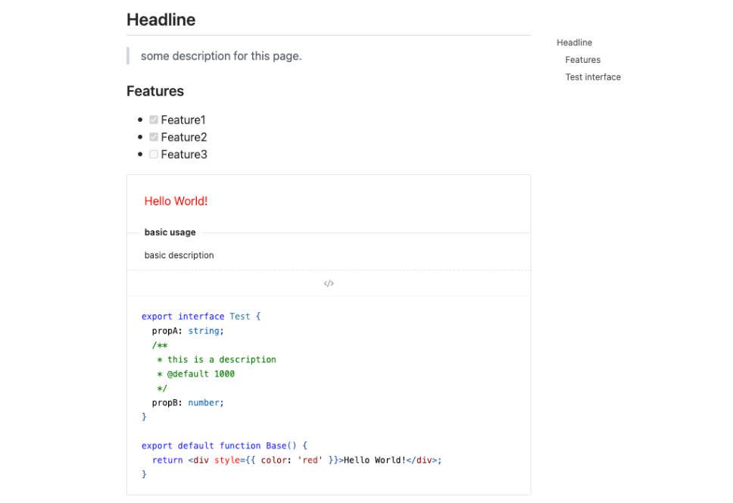733x503 pixels.
Task: Uncheck the Feature1 checkbox
Action: (x=153, y=119)
